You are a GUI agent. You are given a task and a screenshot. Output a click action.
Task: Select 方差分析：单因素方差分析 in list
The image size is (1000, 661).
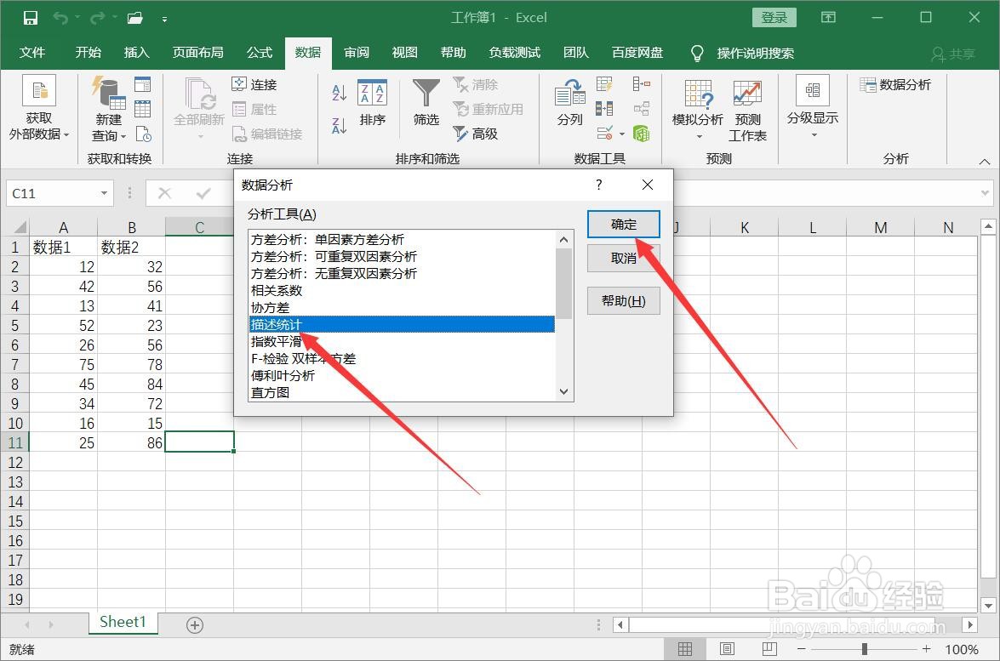[402, 240]
